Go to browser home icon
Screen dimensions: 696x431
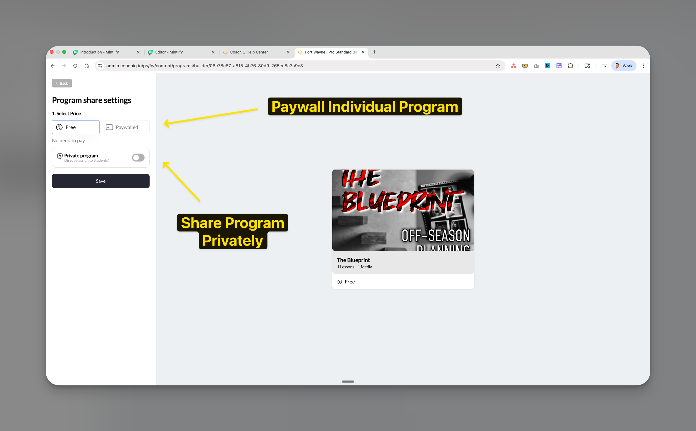[x=87, y=66]
